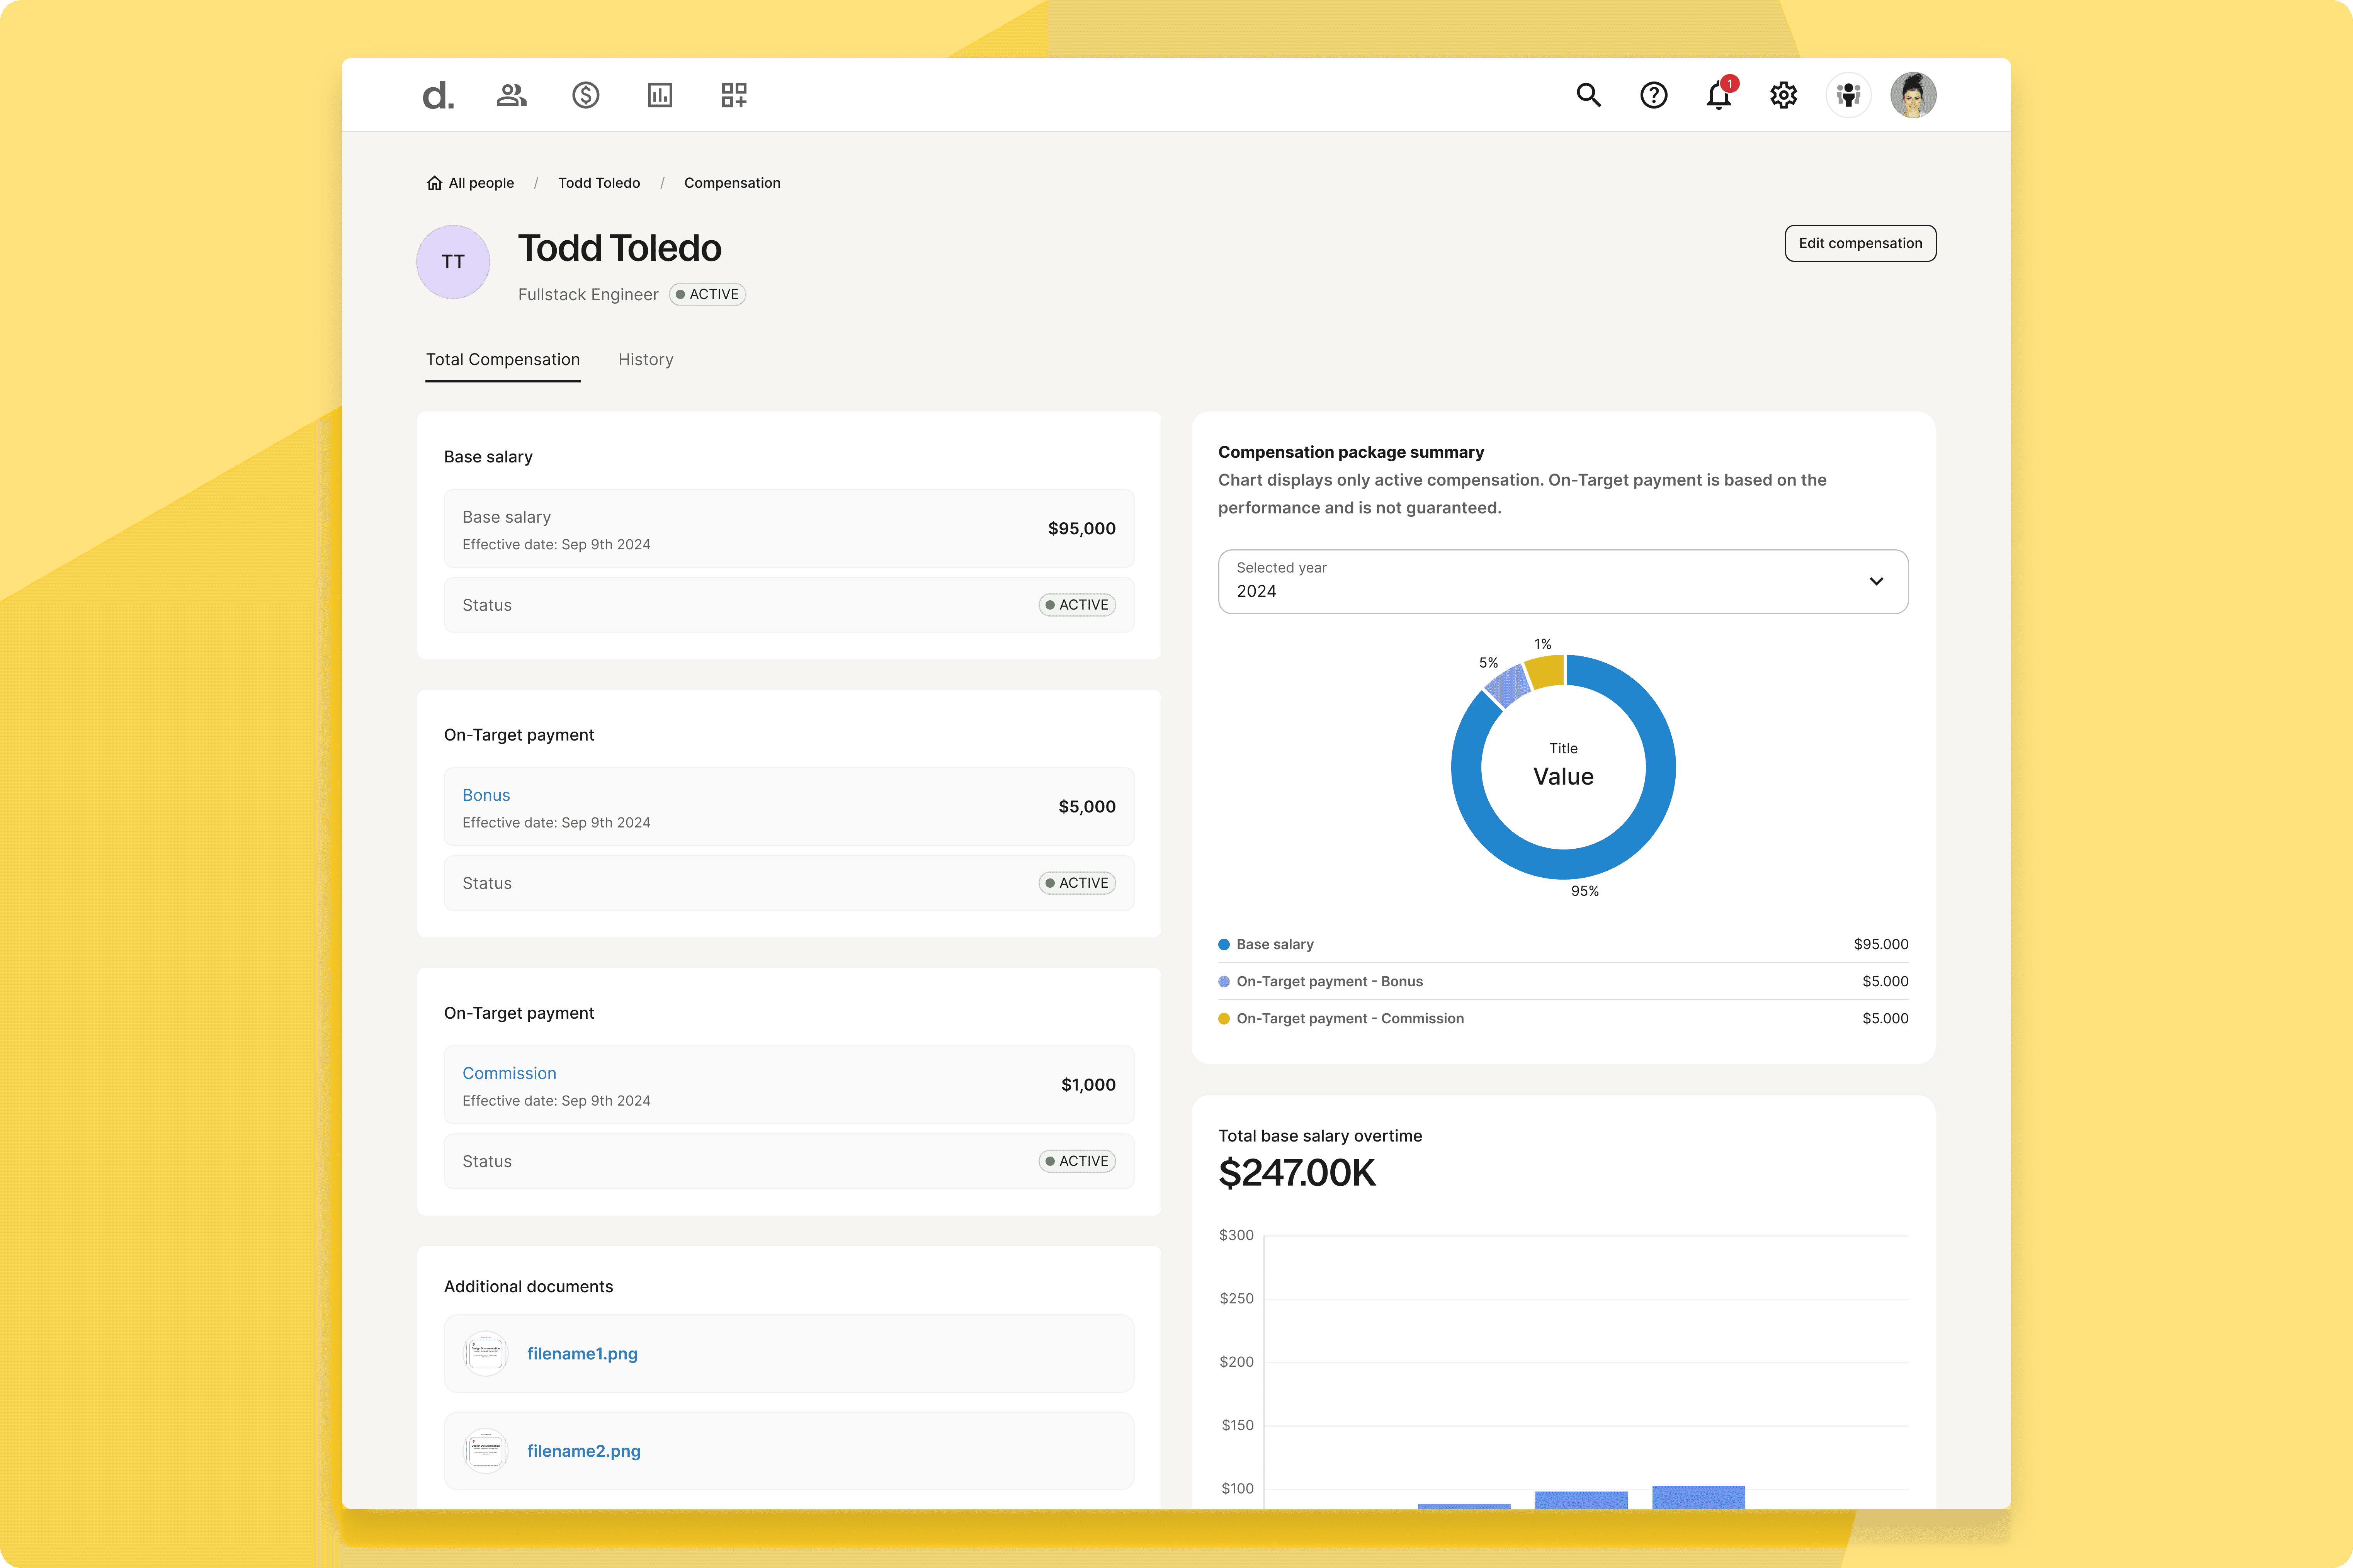Open the apps grid-plus icon

click(x=734, y=95)
